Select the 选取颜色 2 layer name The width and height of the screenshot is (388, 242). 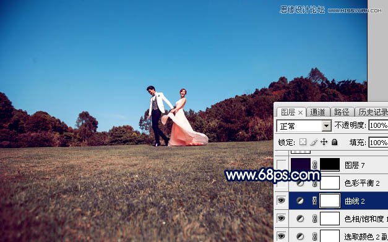click(366, 236)
